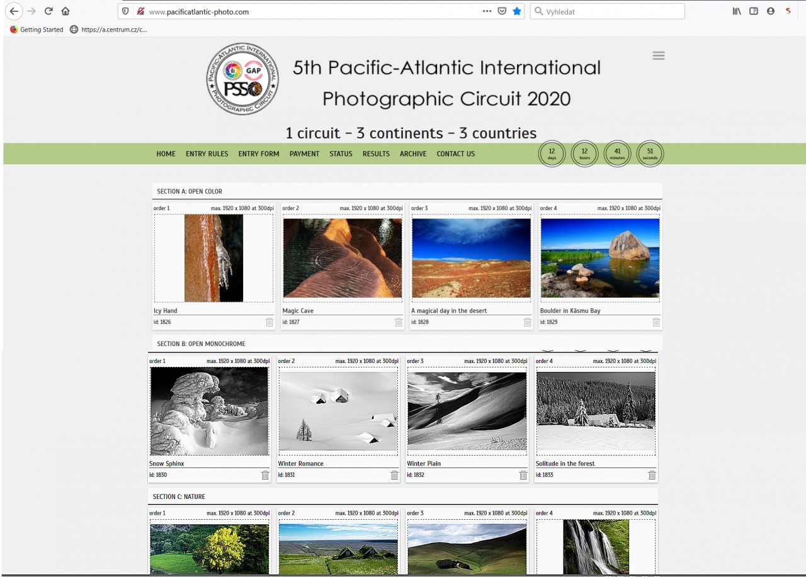The width and height of the screenshot is (806, 577).
Task: Reload the page with refresh icon
Action: 48,11
